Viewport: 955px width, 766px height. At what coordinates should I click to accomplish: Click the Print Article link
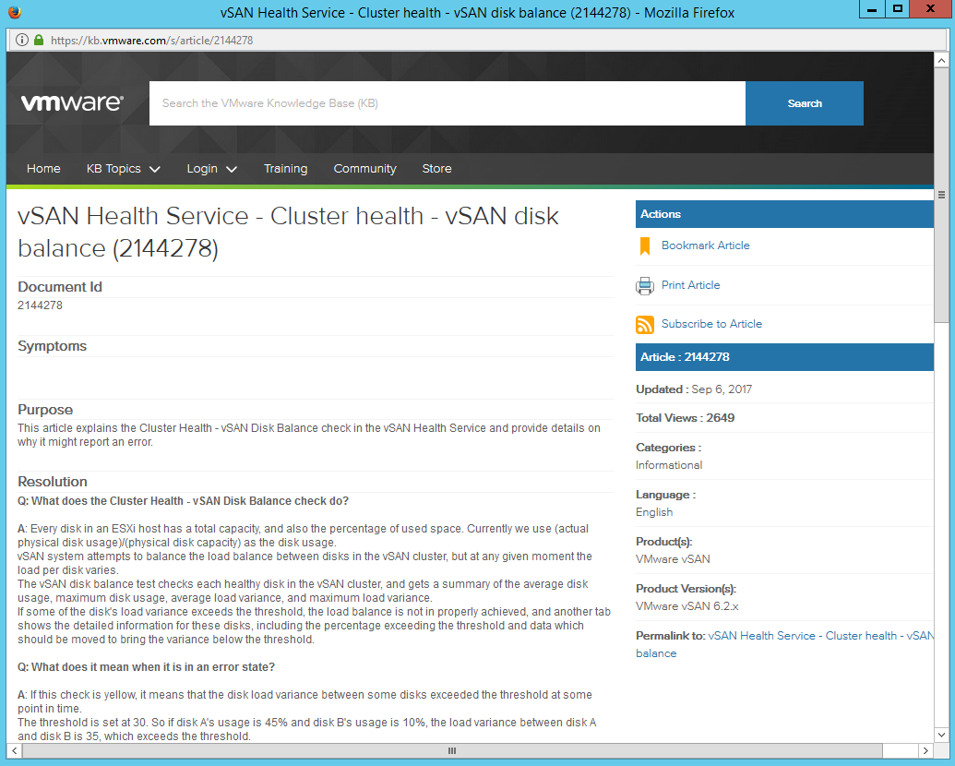coord(691,285)
